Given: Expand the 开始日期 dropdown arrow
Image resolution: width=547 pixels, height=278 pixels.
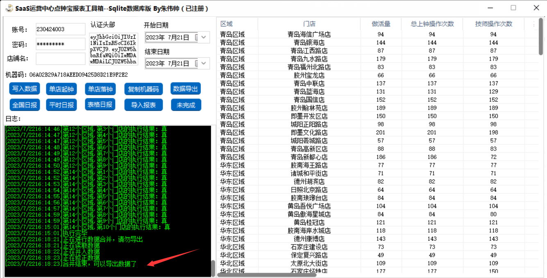Looking at the screenshot, I should click(204, 38).
